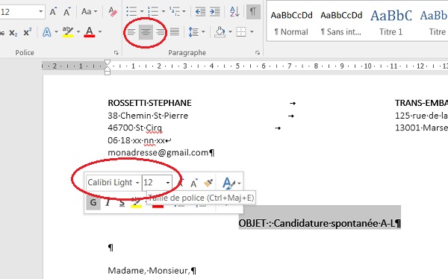Decrease paragraph indent
Screen dimensions: 448x279
200,12
